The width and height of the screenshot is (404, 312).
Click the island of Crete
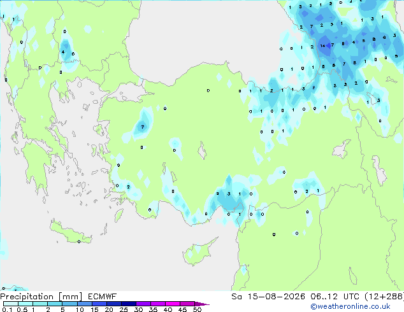71,232
